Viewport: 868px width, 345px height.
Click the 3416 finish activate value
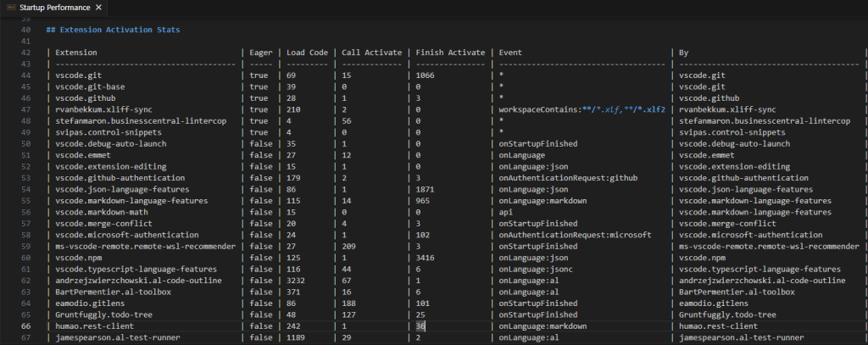coord(427,257)
